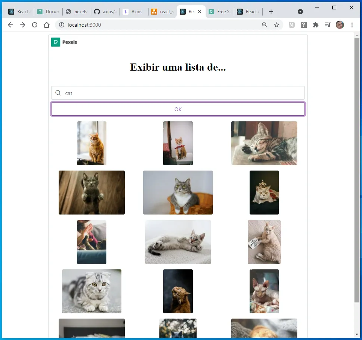Open the media control playlist icon
This screenshot has height=340, width=362.
tap(327, 25)
